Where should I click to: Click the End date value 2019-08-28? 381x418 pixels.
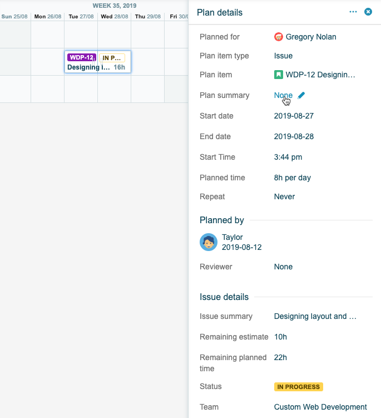pos(294,136)
